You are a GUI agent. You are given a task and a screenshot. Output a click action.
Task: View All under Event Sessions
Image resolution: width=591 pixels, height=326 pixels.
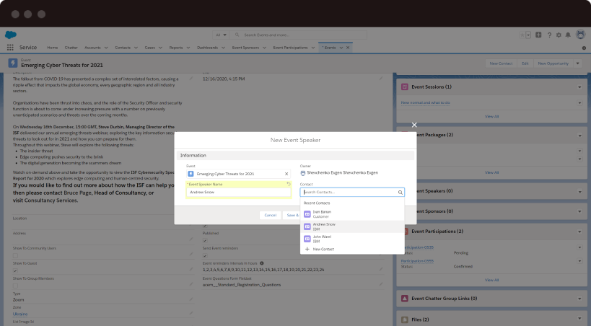click(491, 116)
